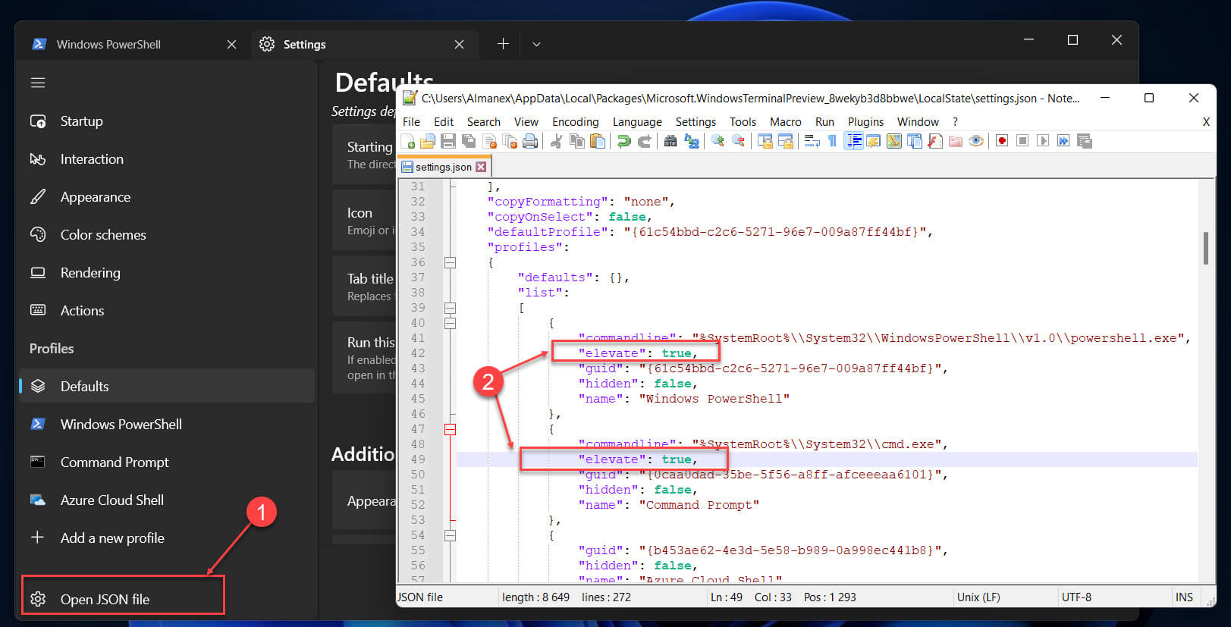Click the UTF-8 encoding status field
1231x627 pixels.
[x=1076, y=597]
